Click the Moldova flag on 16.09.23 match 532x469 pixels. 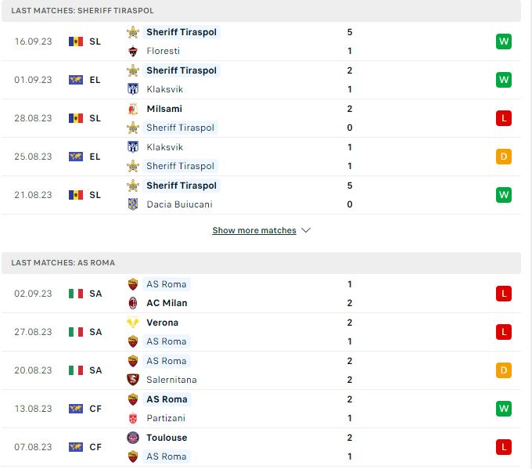[x=76, y=41]
